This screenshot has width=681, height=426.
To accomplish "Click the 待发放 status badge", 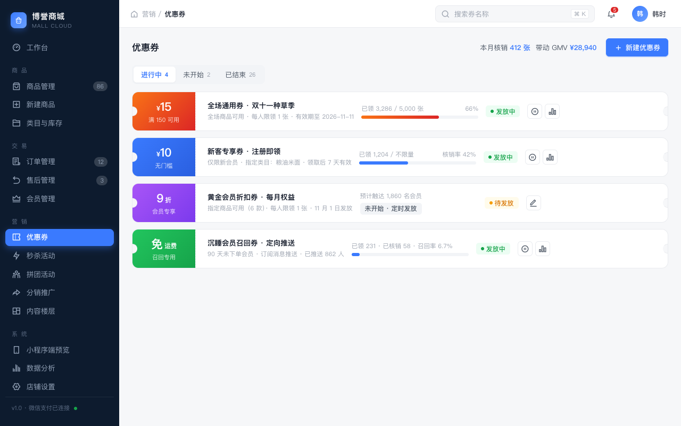I will [502, 203].
